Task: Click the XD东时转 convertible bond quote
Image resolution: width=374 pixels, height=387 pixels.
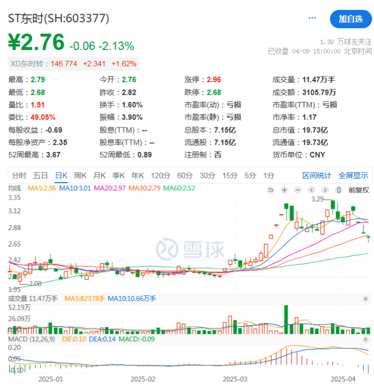Action: (x=73, y=63)
